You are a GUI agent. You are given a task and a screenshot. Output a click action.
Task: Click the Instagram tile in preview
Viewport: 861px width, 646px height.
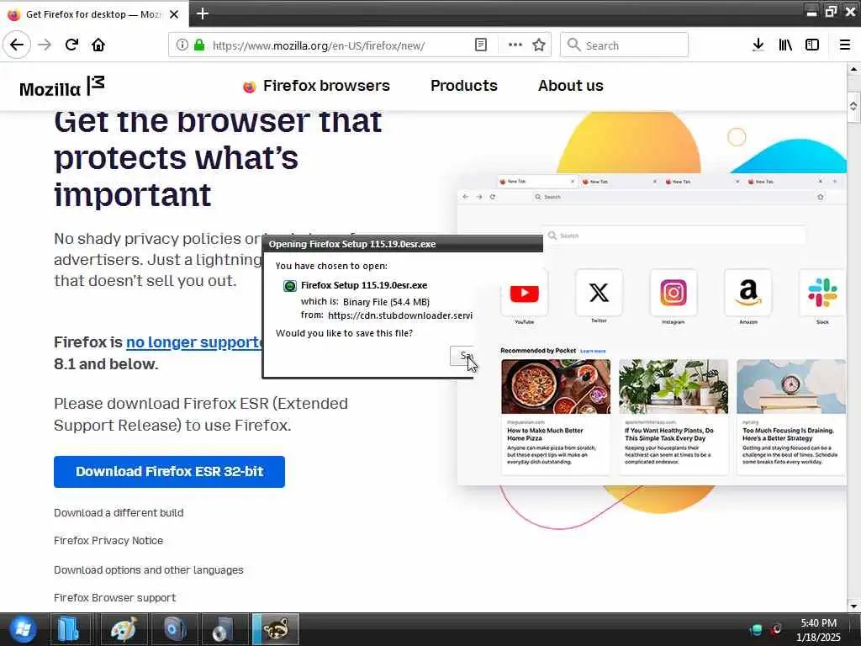click(x=673, y=293)
